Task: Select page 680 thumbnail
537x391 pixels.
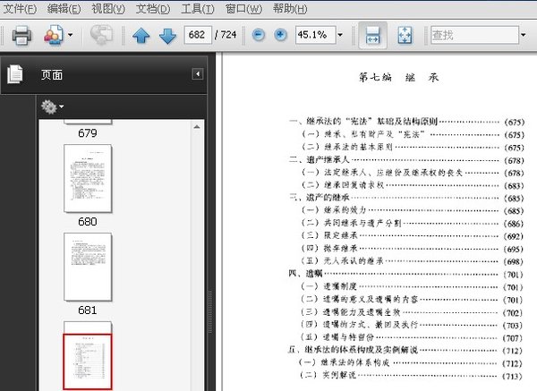Action: 88,178
